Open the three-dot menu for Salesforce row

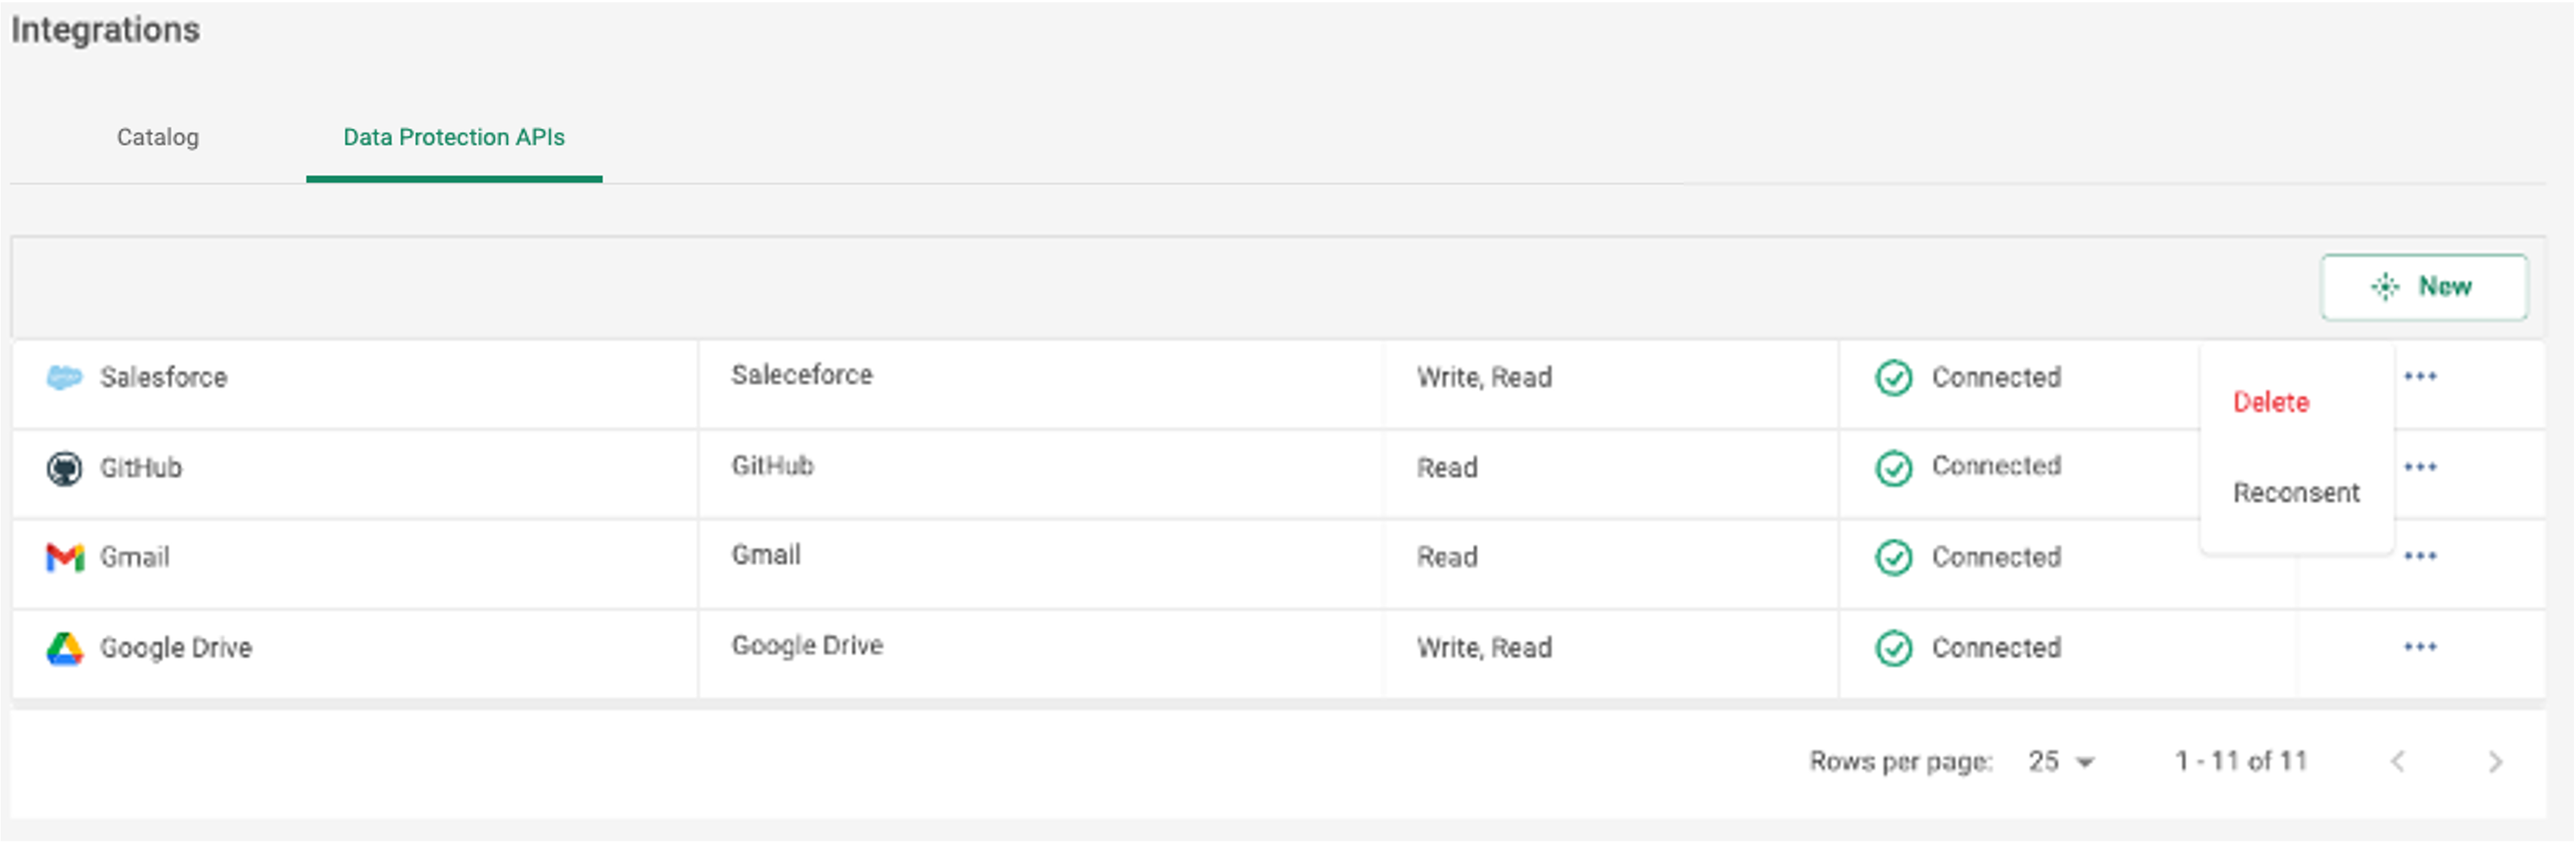(2420, 377)
